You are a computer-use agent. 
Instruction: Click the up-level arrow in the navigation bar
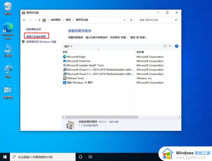click(39, 20)
